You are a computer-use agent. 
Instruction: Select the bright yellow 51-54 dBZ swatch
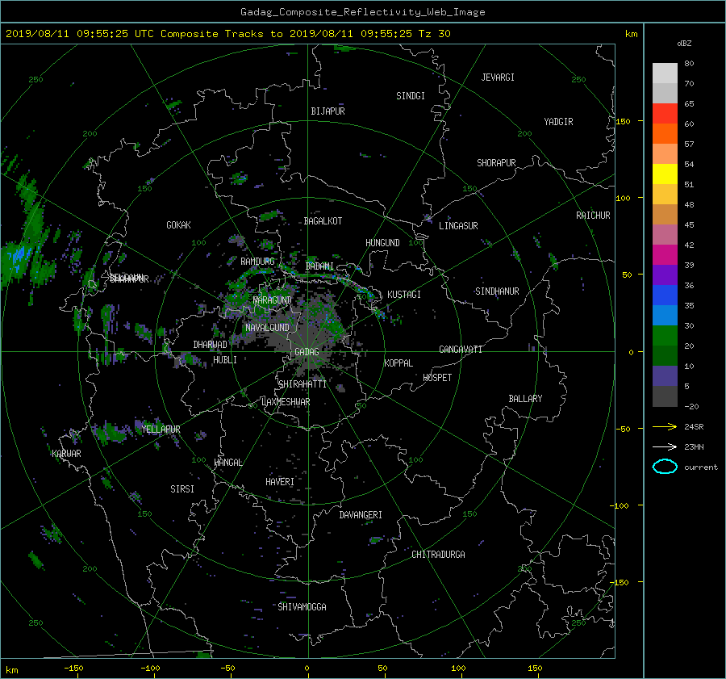665,174
